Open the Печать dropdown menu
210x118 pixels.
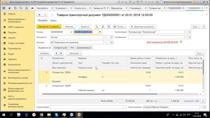tap(119, 27)
